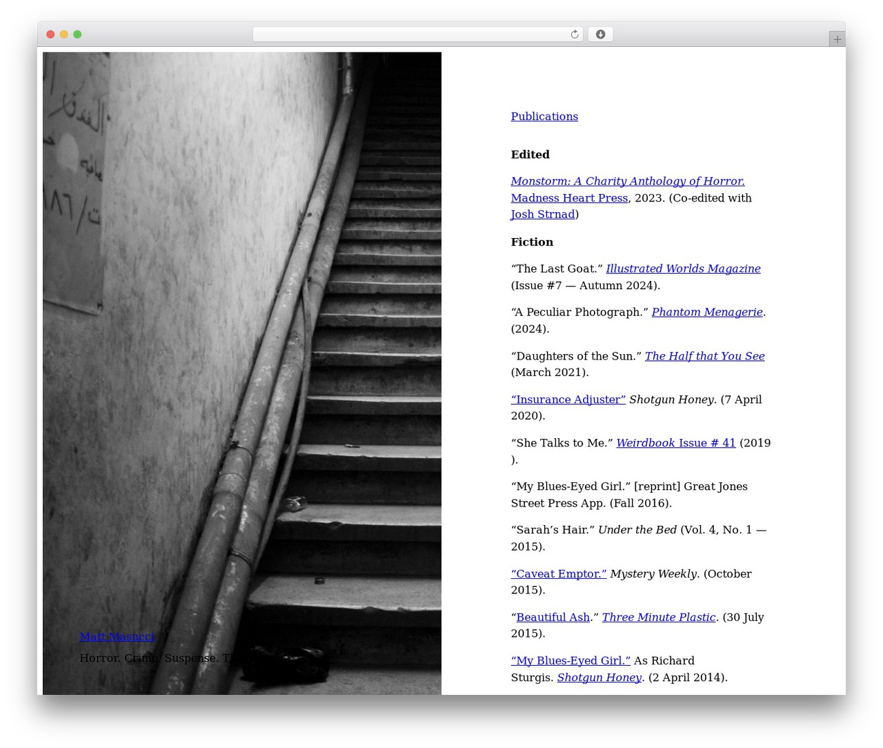883x748 pixels.
Task: Open The Half that You See link
Action: point(704,356)
